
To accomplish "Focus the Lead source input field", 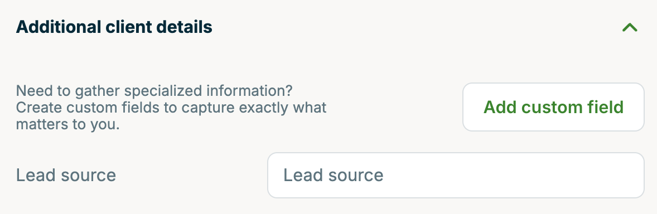I will 456,175.
